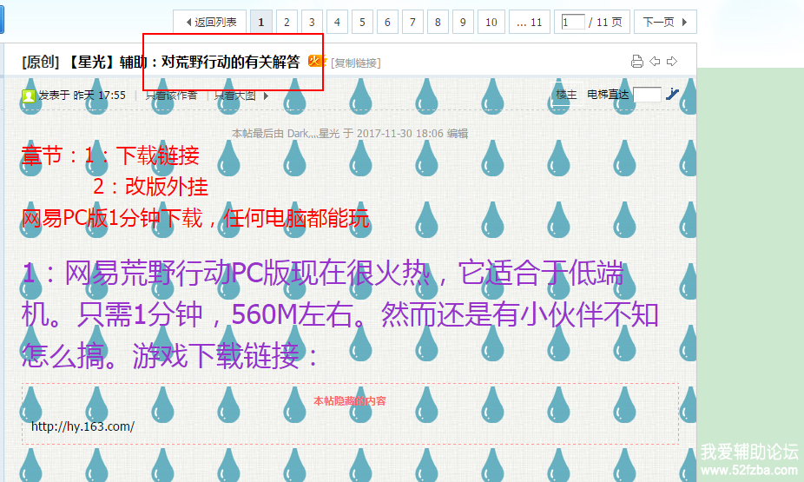This screenshot has height=482, width=804.
Task: Go to page 6 of the thread
Action: (x=387, y=22)
